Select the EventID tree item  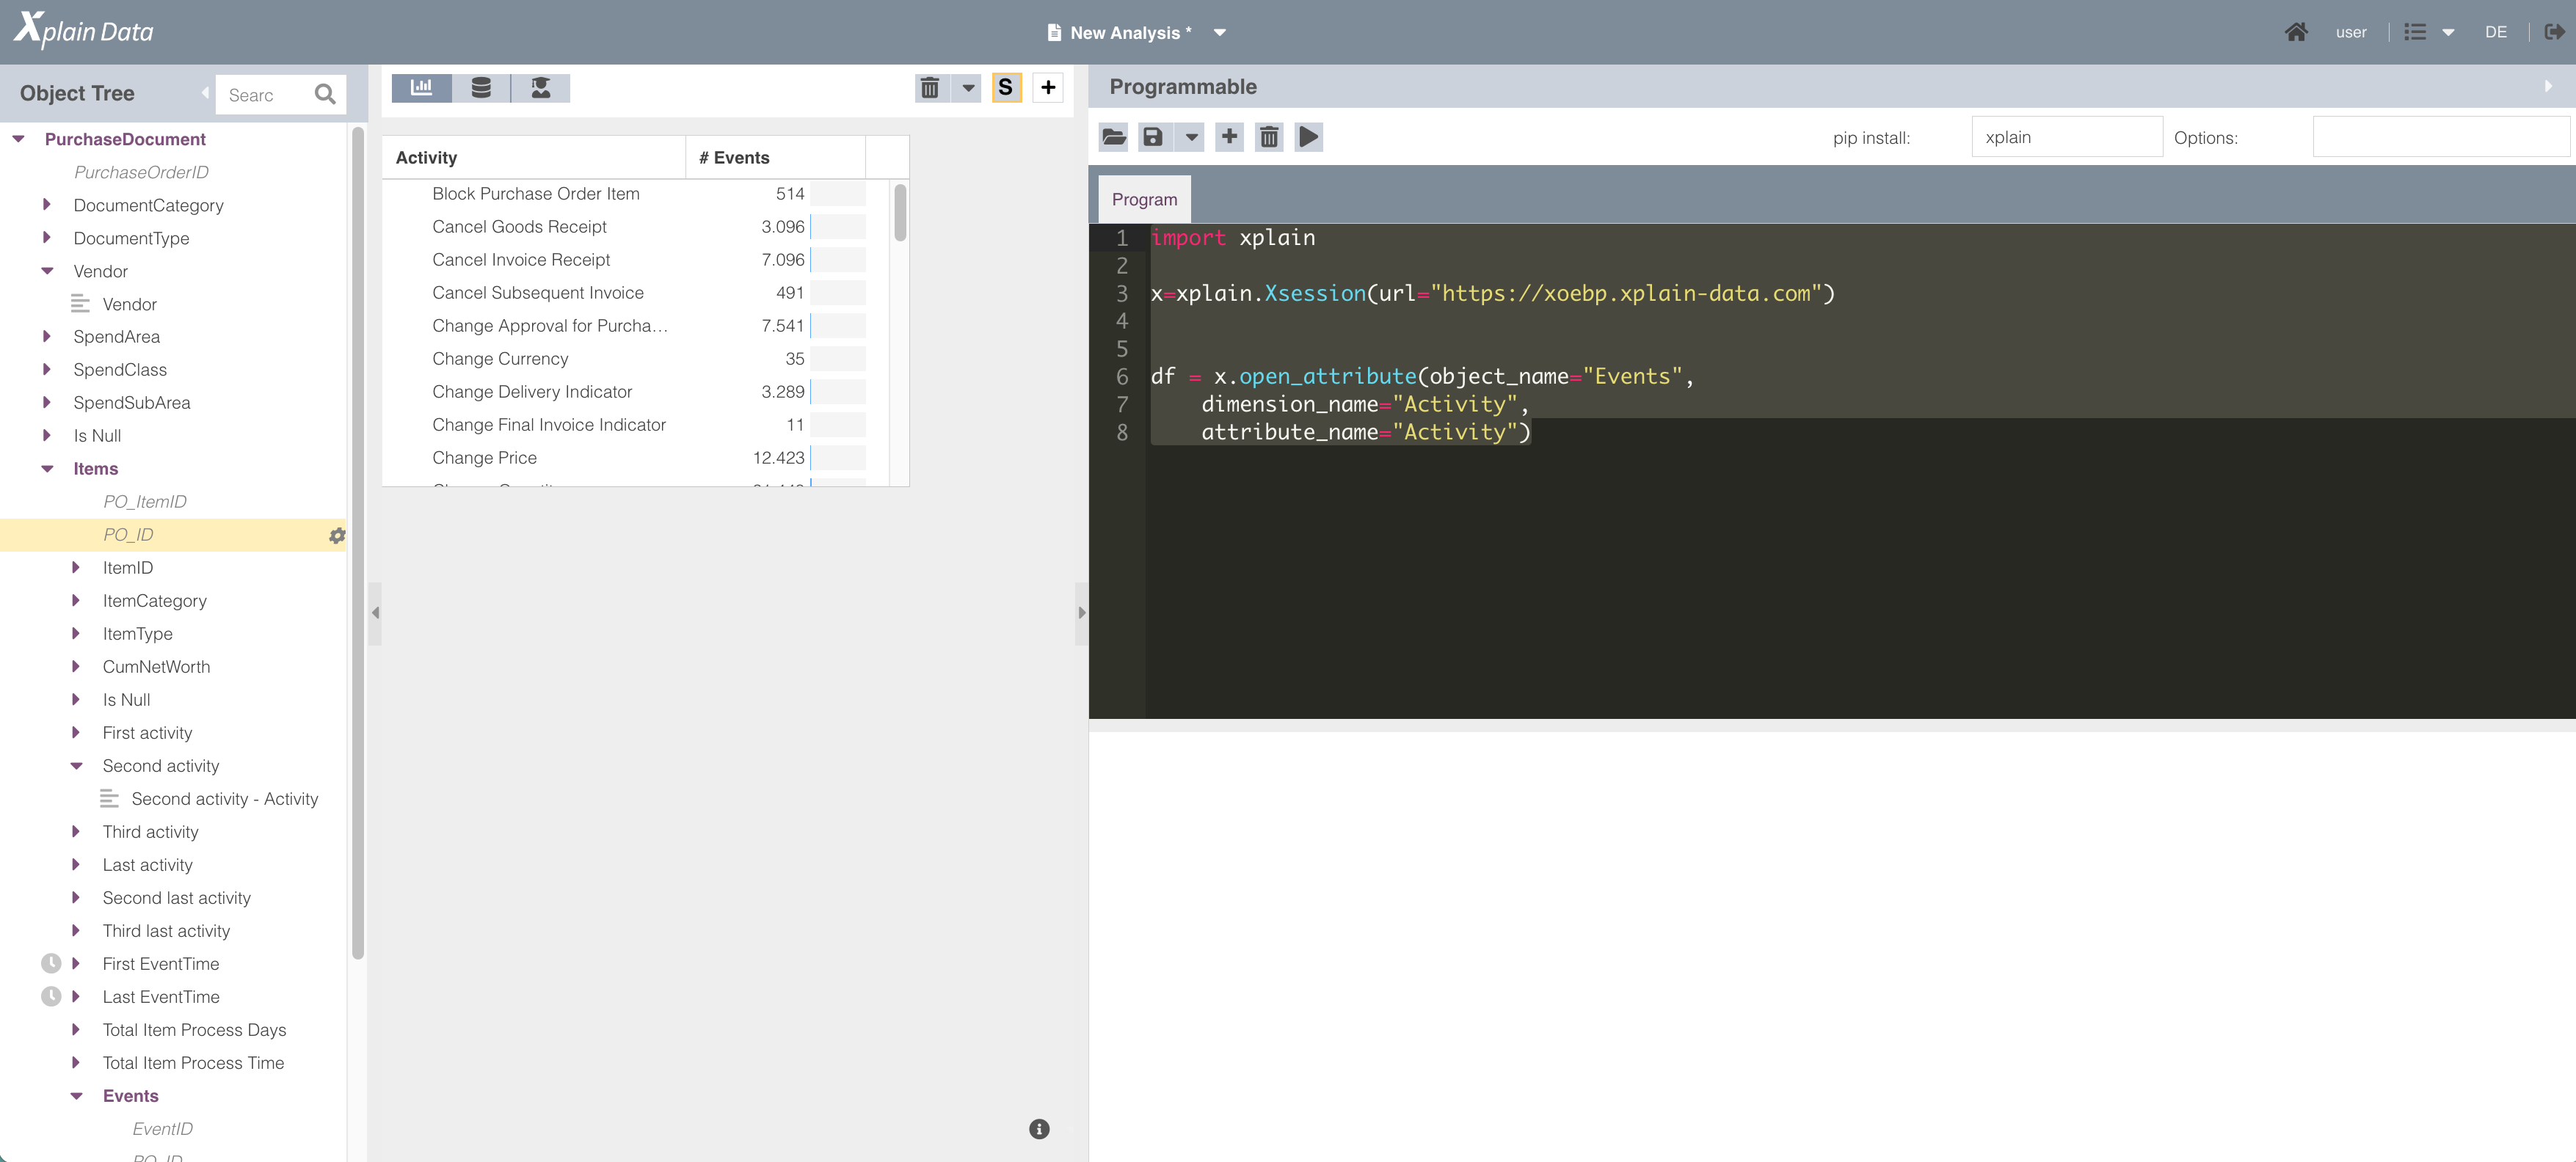[162, 1129]
